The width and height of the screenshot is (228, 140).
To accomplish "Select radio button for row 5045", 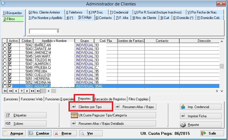I will 4,56.
